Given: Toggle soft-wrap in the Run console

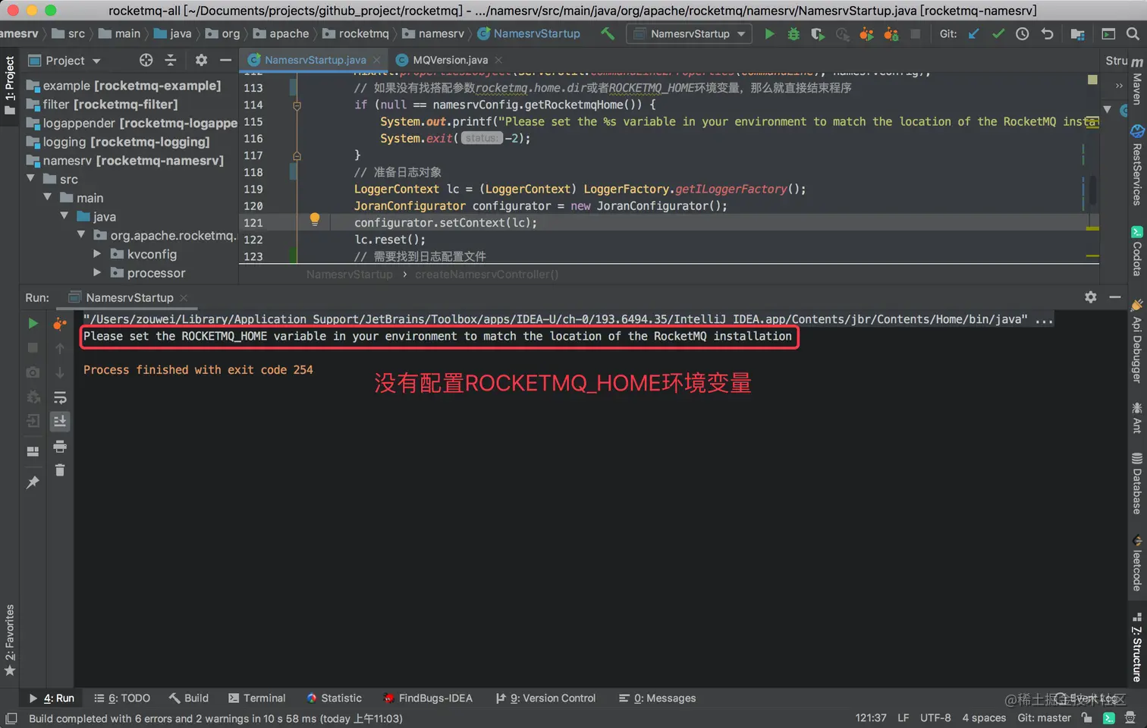Looking at the screenshot, I should [x=60, y=397].
